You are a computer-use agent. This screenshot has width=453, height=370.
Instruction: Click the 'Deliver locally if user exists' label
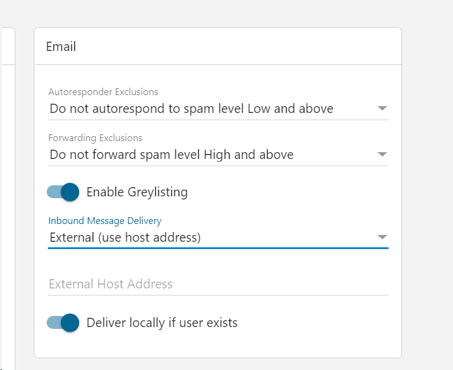point(162,323)
